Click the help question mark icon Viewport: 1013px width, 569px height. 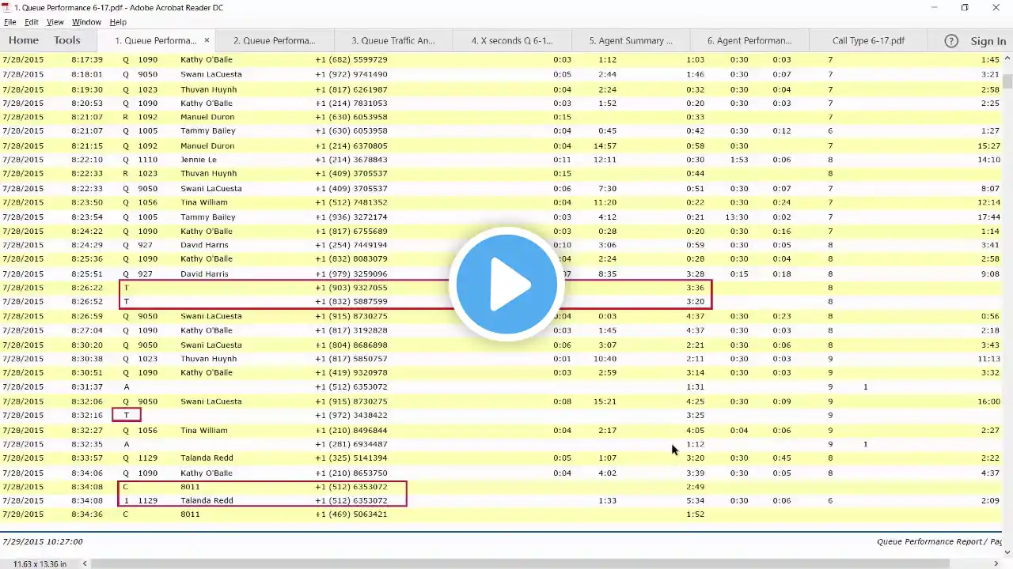951,41
